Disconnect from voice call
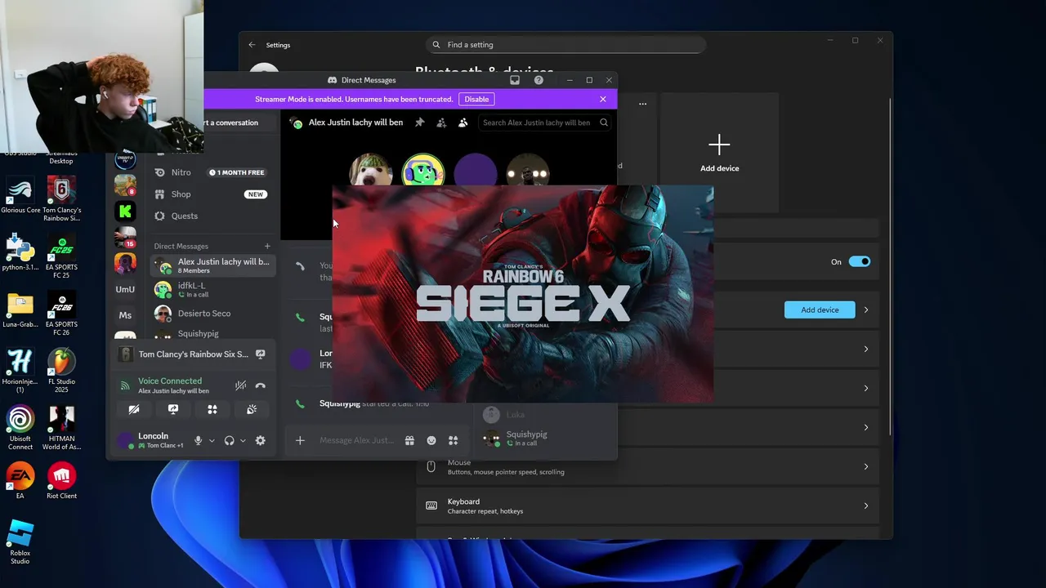1046x588 pixels. coord(261,385)
